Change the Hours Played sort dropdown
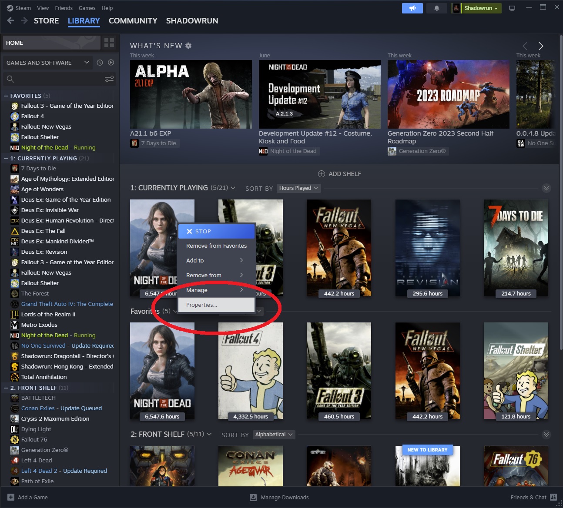The height and width of the screenshot is (508, 563). pos(298,188)
